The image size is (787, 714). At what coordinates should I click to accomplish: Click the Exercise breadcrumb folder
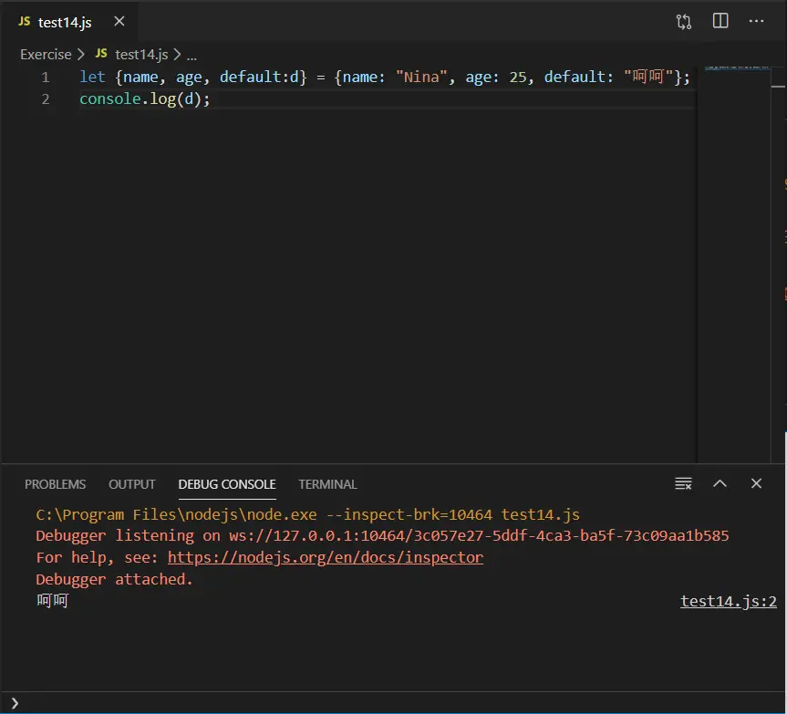(x=46, y=54)
